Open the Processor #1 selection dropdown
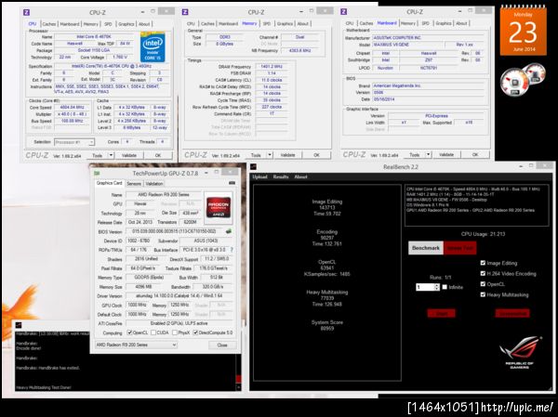The height and width of the screenshot is (417, 558). [74, 142]
